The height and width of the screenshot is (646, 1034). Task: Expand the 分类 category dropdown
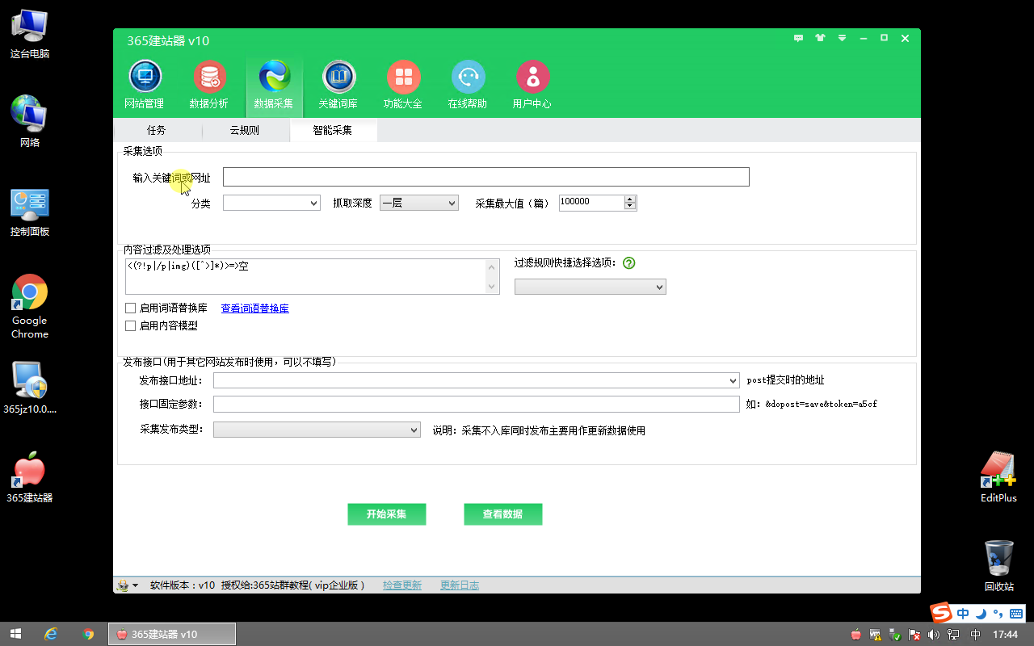pyautogui.click(x=271, y=203)
